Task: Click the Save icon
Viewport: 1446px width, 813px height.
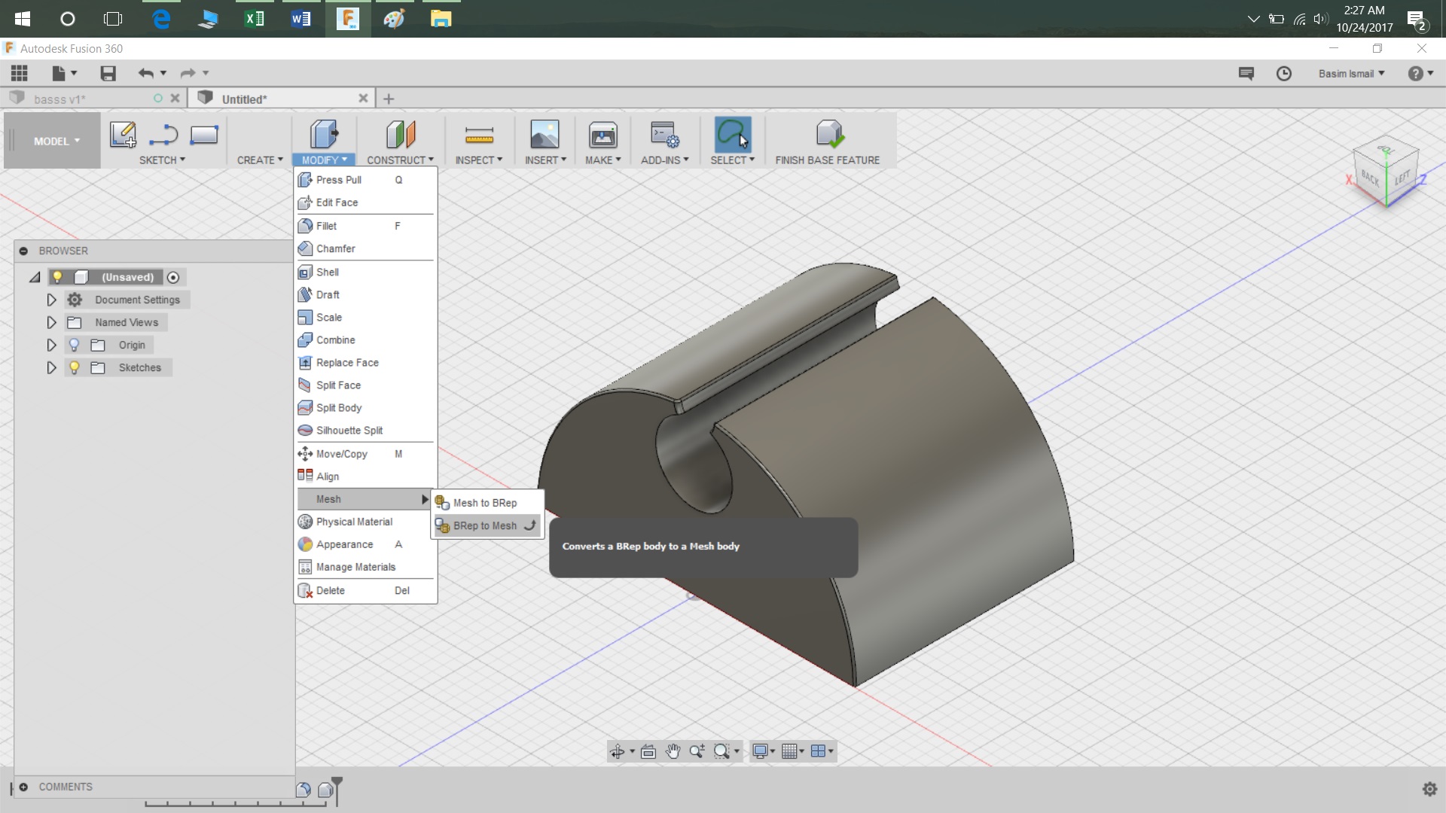Action: (108, 73)
